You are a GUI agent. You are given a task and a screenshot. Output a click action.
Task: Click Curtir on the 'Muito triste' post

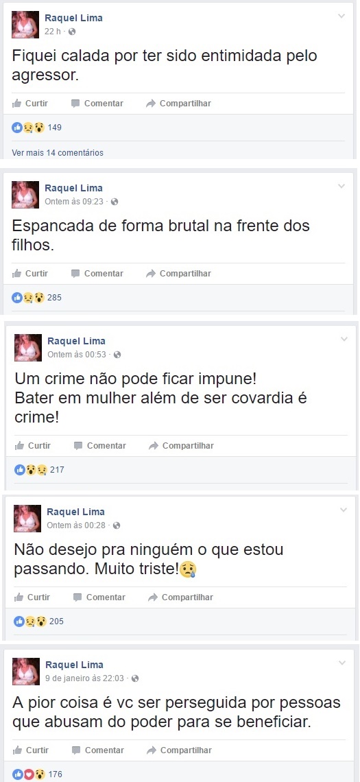click(32, 597)
